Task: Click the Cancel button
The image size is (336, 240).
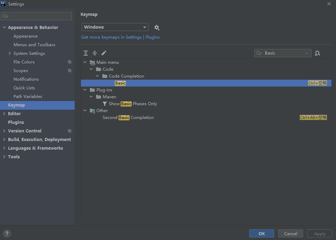Action: point(291,233)
